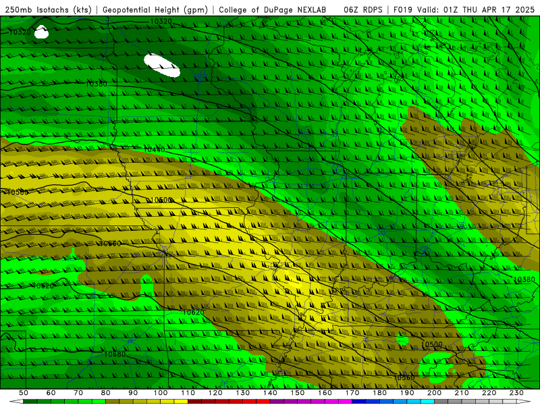Pick the dark blue swatch starting at 170
Image resolution: width=540 pixels, height=405 pixels.
(359, 402)
